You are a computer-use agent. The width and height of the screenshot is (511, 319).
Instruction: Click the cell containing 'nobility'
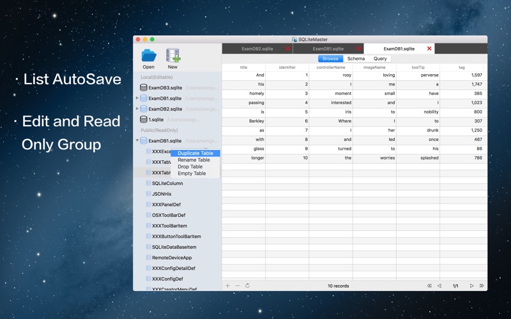[x=418, y=112]
